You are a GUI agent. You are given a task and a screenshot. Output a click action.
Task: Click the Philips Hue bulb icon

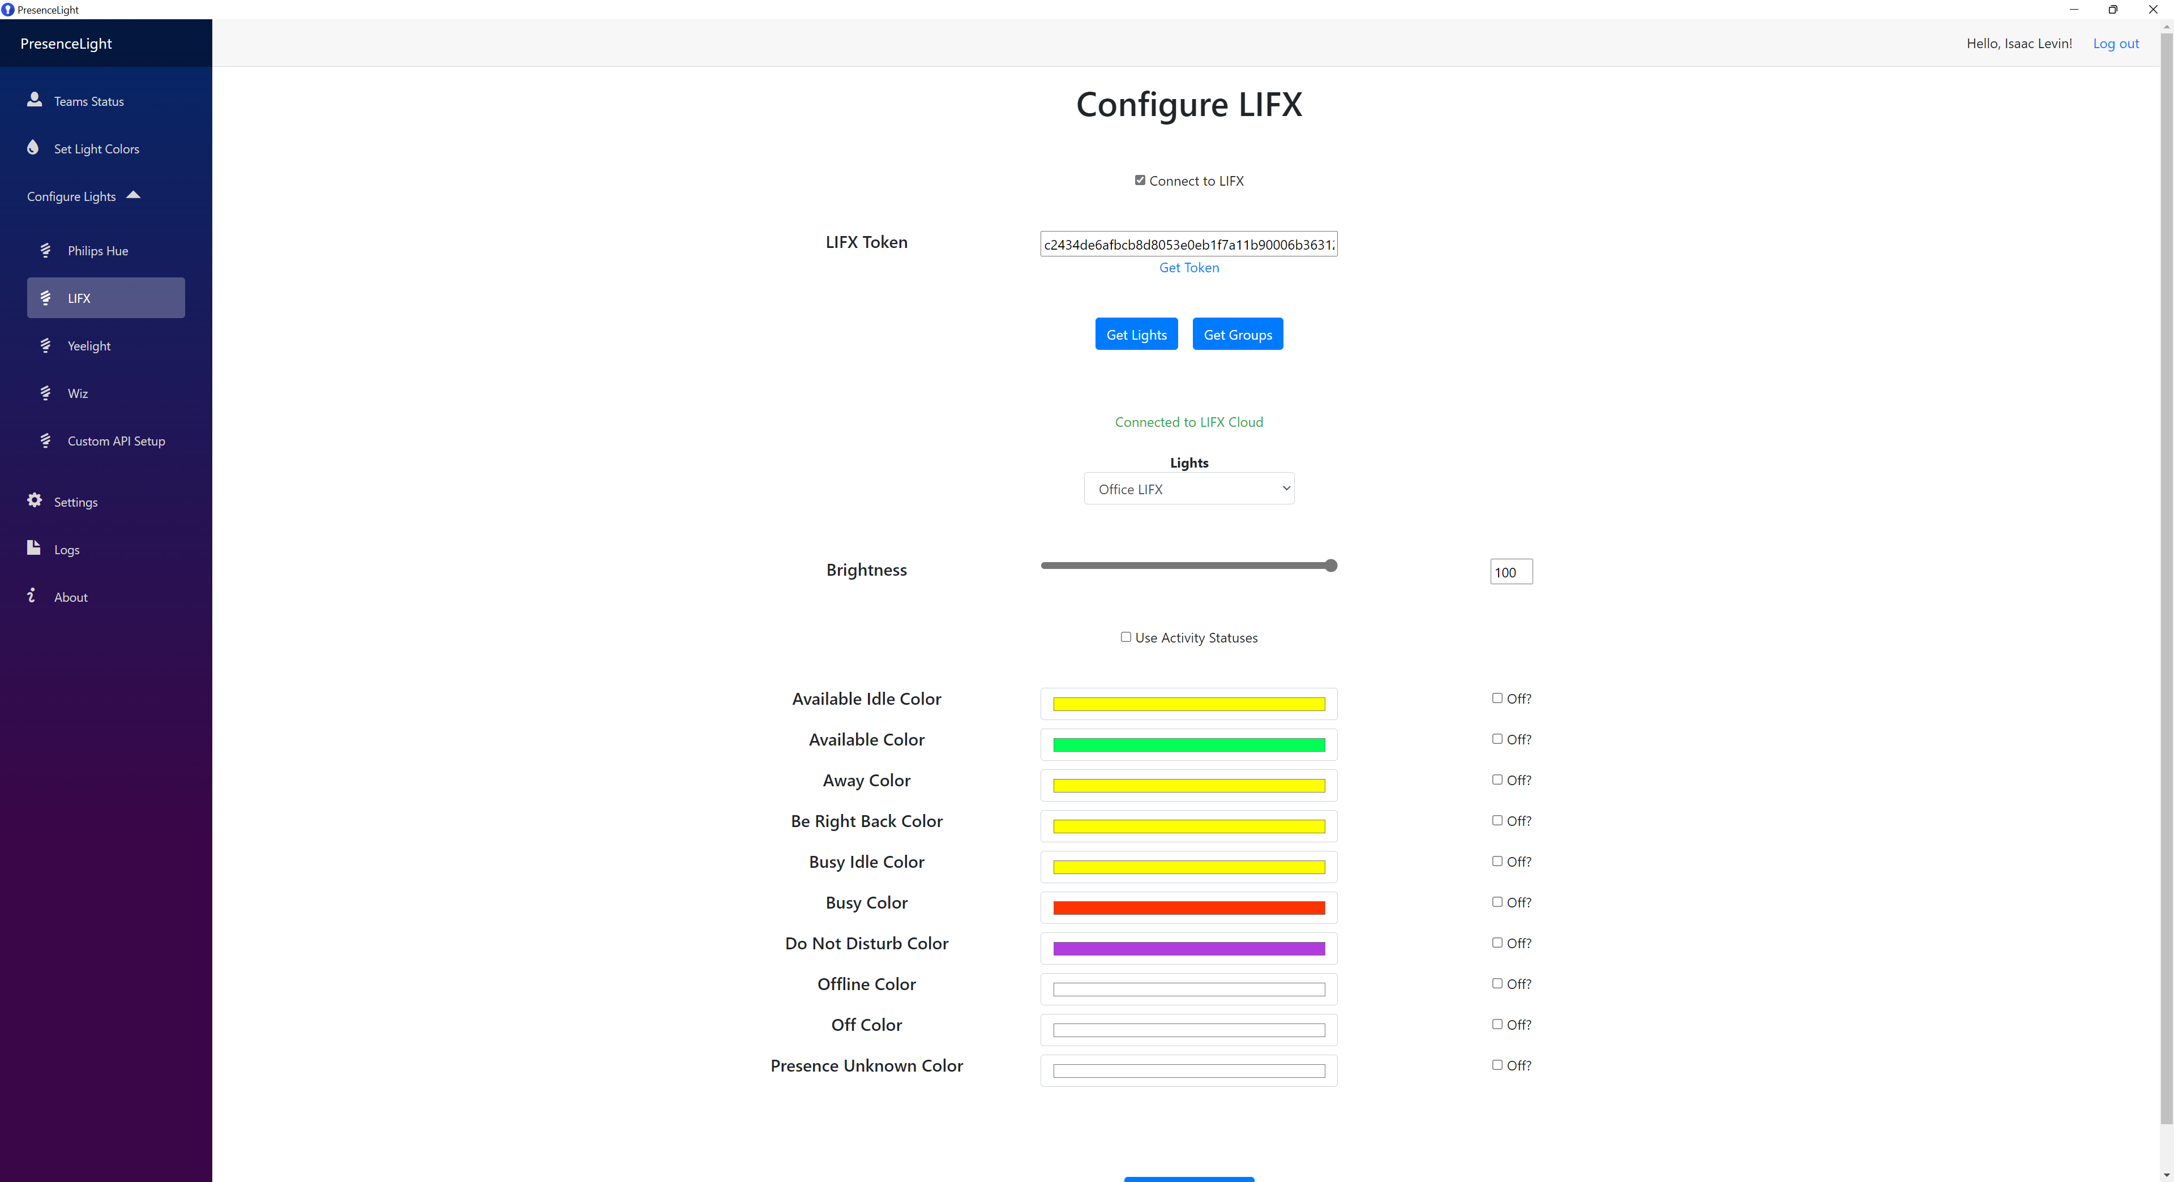point(45,250)
